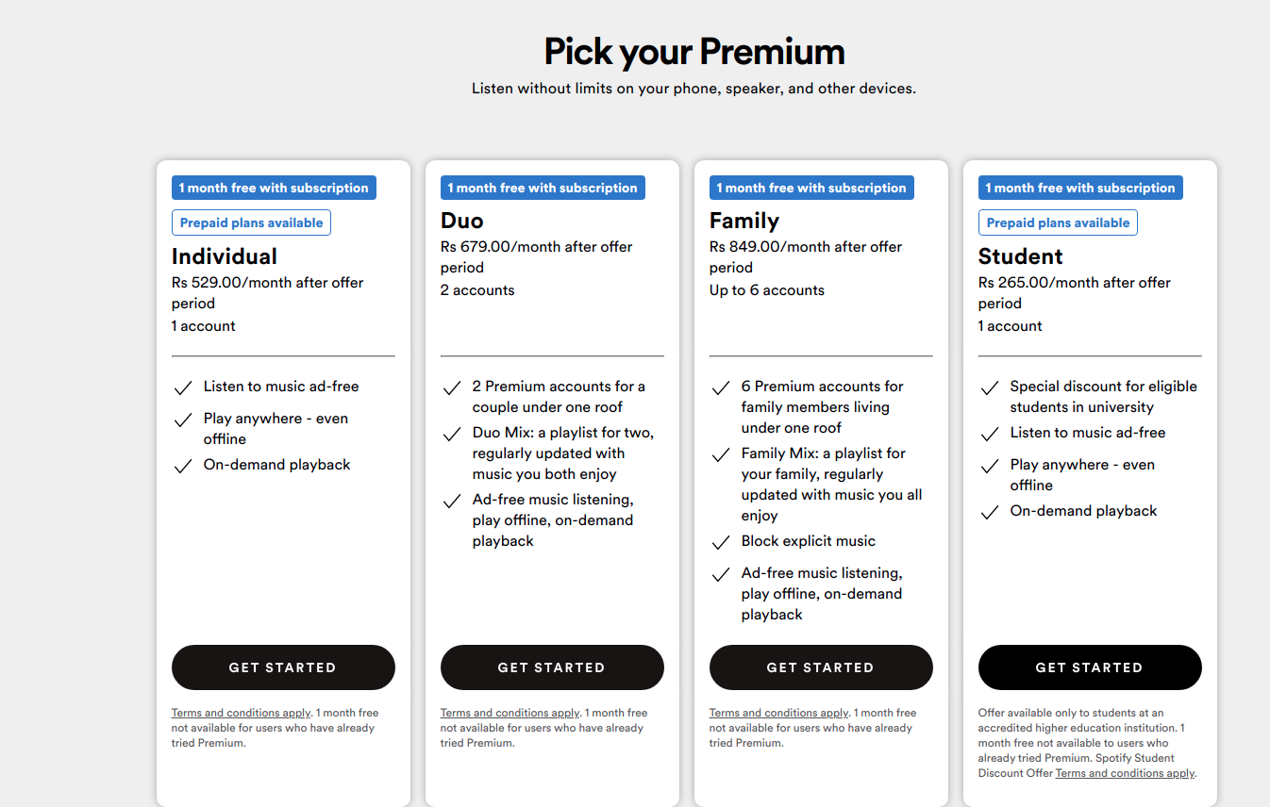
Task: Click checkmark beside Listen to music ad-free in Individual
Action: pyautogui.click(x=183, y=387)
